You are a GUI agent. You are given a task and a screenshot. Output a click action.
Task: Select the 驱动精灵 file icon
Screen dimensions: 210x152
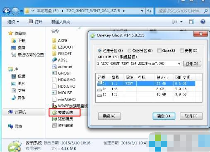tap(54, 119)
